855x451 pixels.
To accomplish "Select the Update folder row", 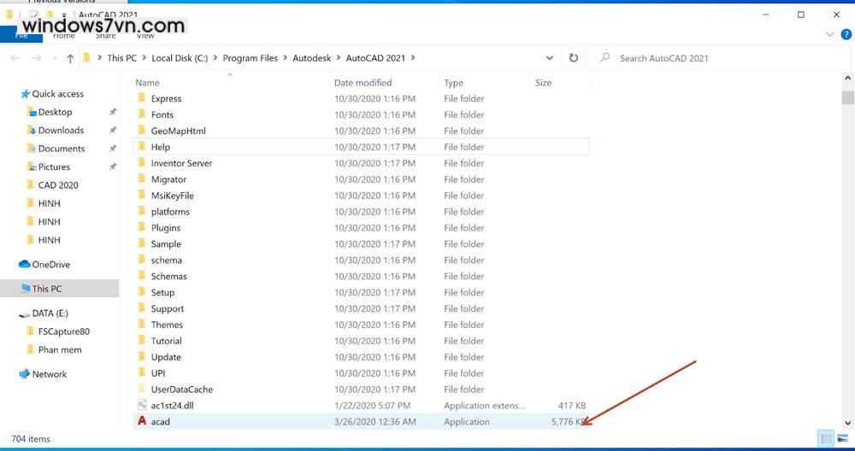I will (361, 357).
